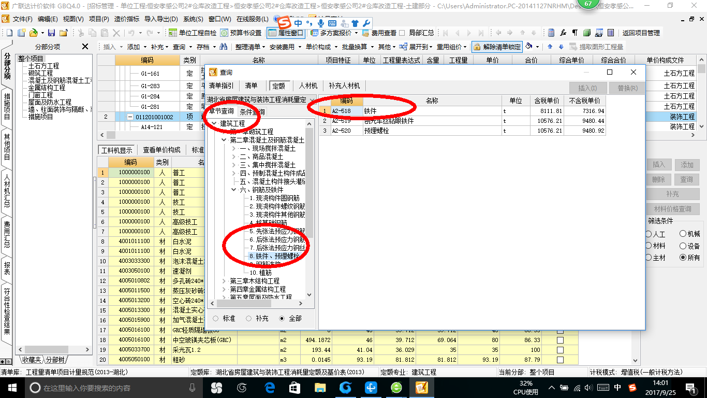Collapse 六、钢筋及铁件 node

(234, 190)
